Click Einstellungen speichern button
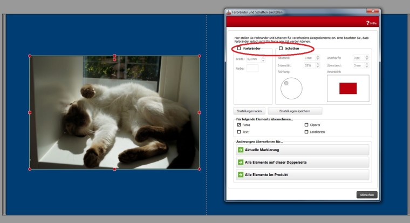 295,111
